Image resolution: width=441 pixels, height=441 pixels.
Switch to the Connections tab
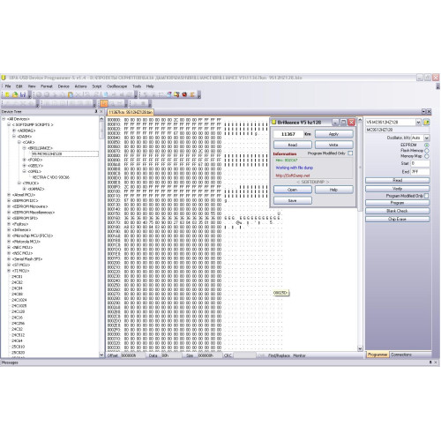click(401, 355)
